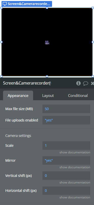Click the Scale input field
Image resolution: width=94 pixels, height=205 pixels.
tap(66, 146)
